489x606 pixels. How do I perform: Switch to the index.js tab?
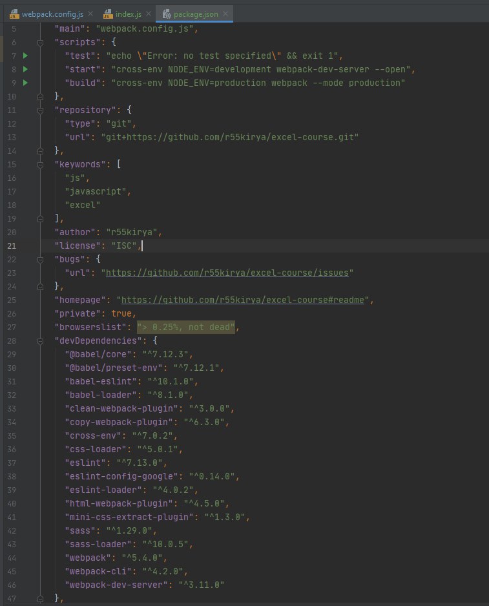click(129, 14)
